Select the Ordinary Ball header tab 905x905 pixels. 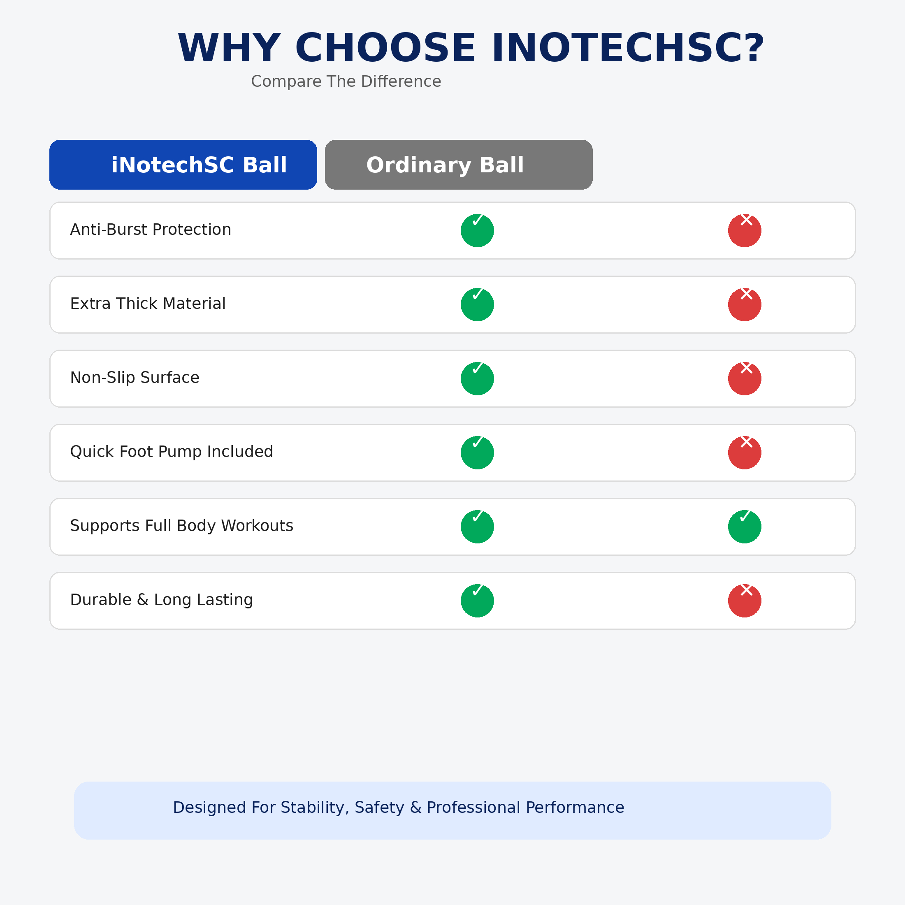(x=459, y=165)
